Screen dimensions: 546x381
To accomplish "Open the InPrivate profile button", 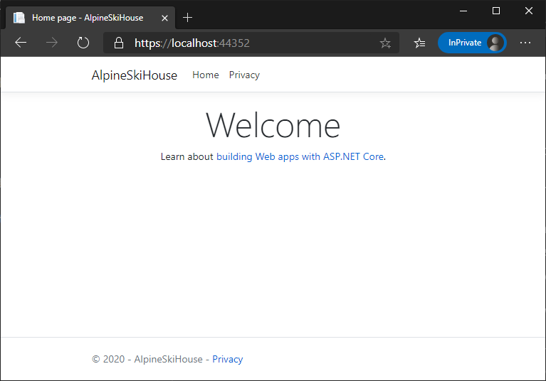I will pyautogui.click(x=472, y=43).
